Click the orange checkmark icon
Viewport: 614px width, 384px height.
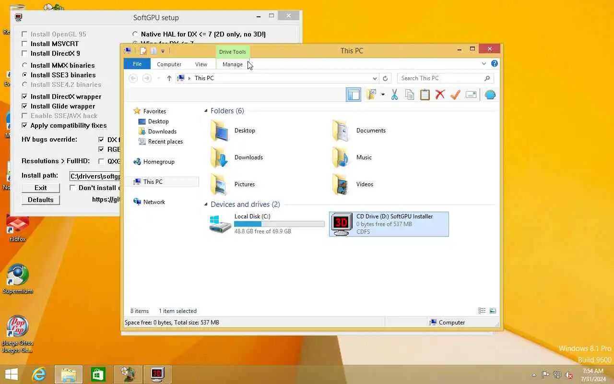[455, 95]
